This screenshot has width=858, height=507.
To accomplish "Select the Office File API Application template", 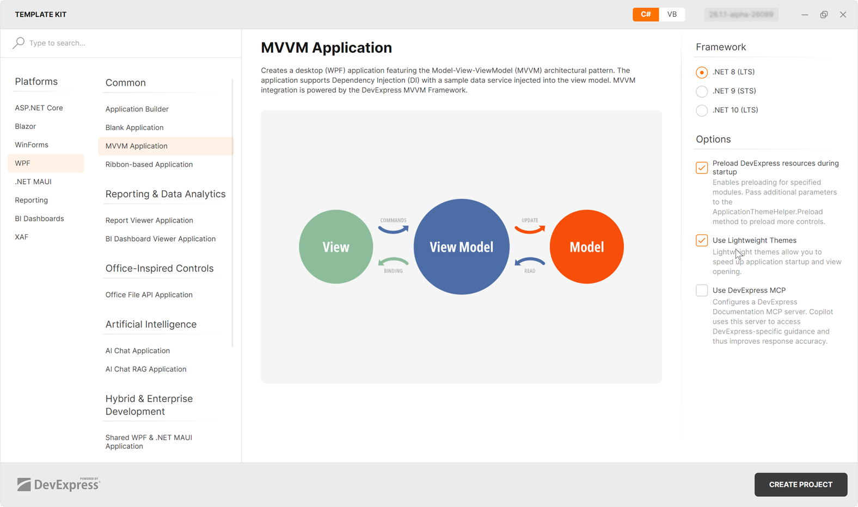I will (x=166, y=295).
